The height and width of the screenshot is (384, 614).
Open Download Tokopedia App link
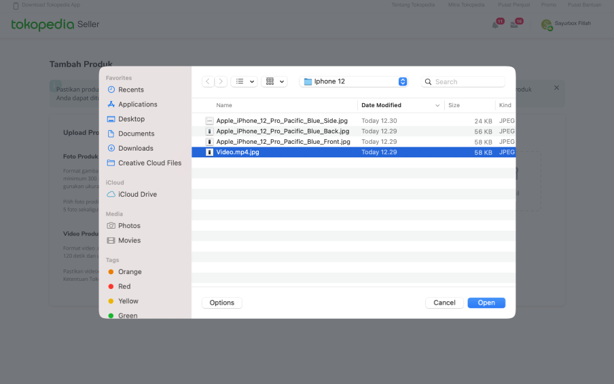(51, 5)
